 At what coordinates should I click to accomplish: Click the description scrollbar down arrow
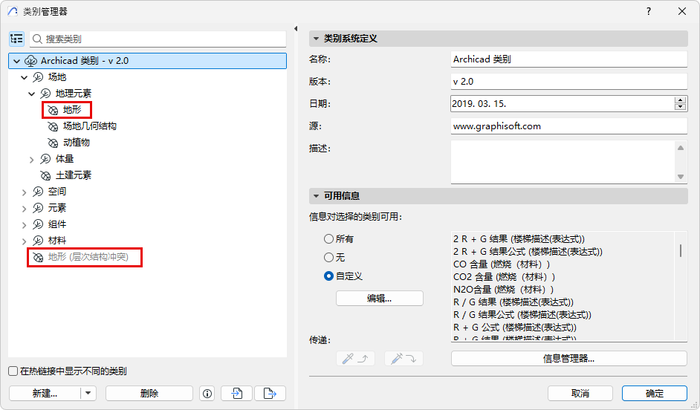pos(681,177)
